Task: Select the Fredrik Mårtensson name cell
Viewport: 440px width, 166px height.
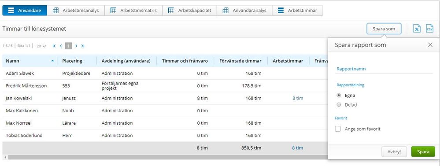Action: pyautogui.click(x=26, y=86)
